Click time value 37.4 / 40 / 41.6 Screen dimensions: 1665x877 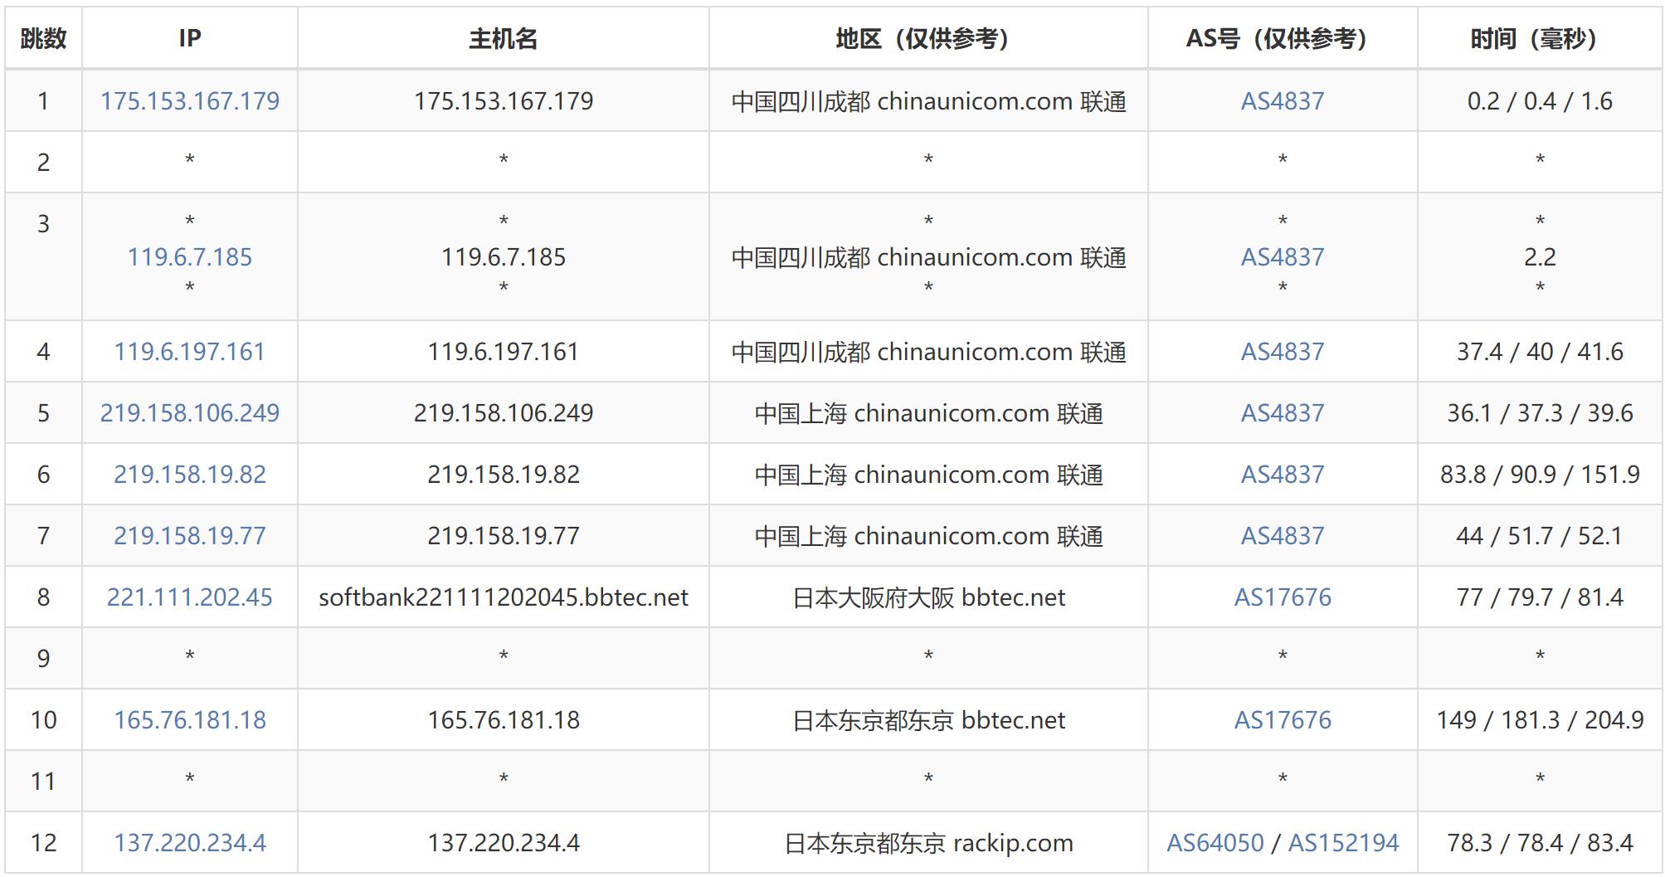(x=1540, y=352)
